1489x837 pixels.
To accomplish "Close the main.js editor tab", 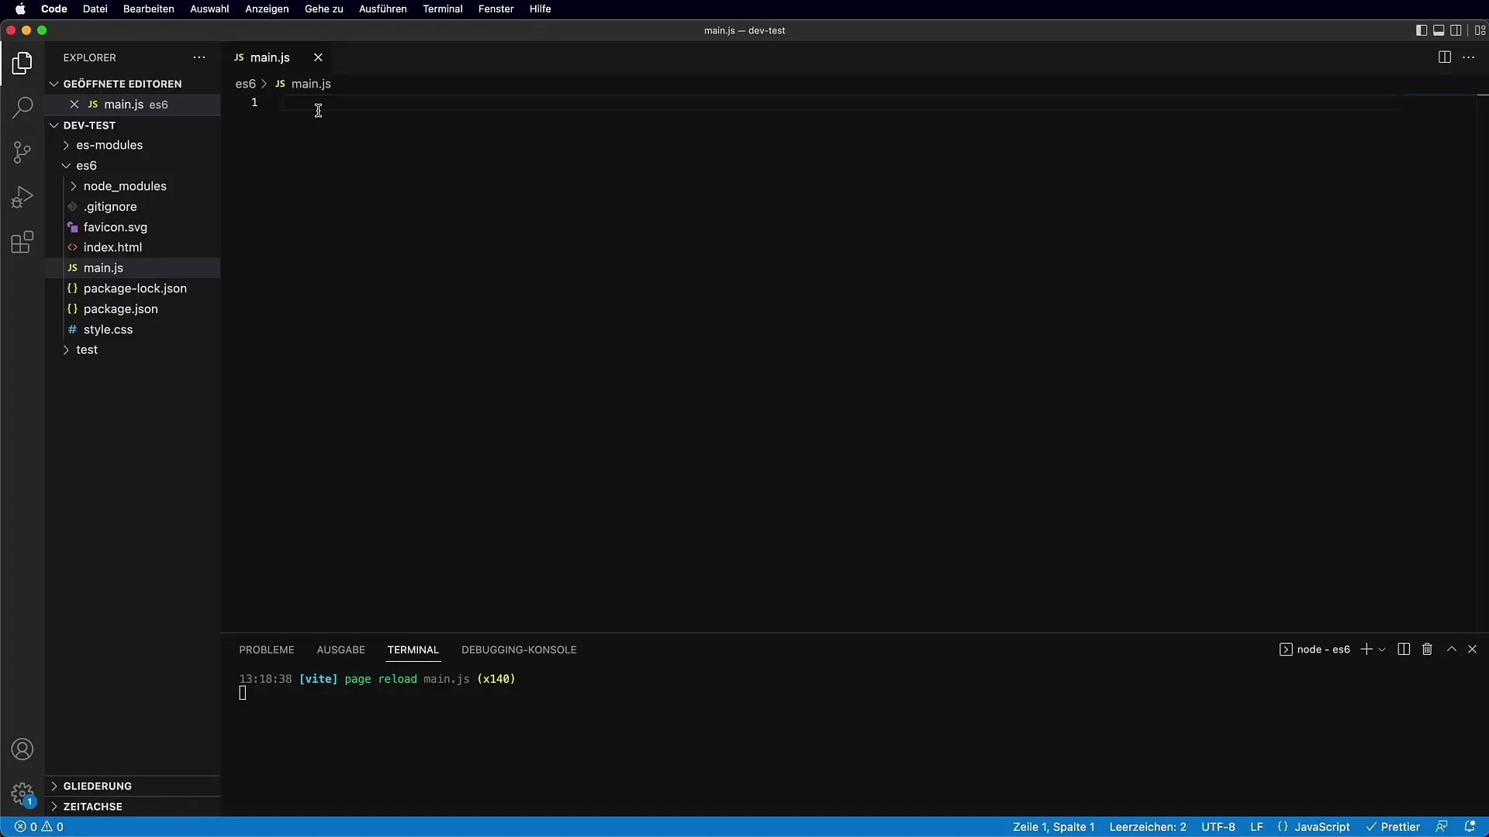I will click(x=318, y=57).
